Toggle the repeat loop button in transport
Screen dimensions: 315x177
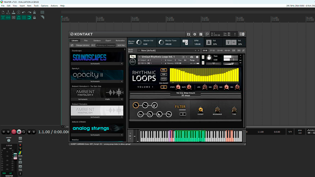pyautogui.click(x=24, y=132)
